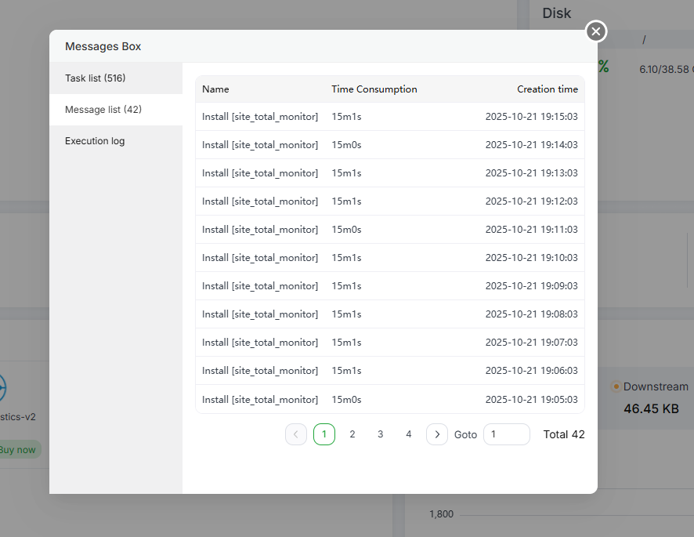The image size is (694, 537).
Task: Select page 1 in pagination
Action: [324, 434]
